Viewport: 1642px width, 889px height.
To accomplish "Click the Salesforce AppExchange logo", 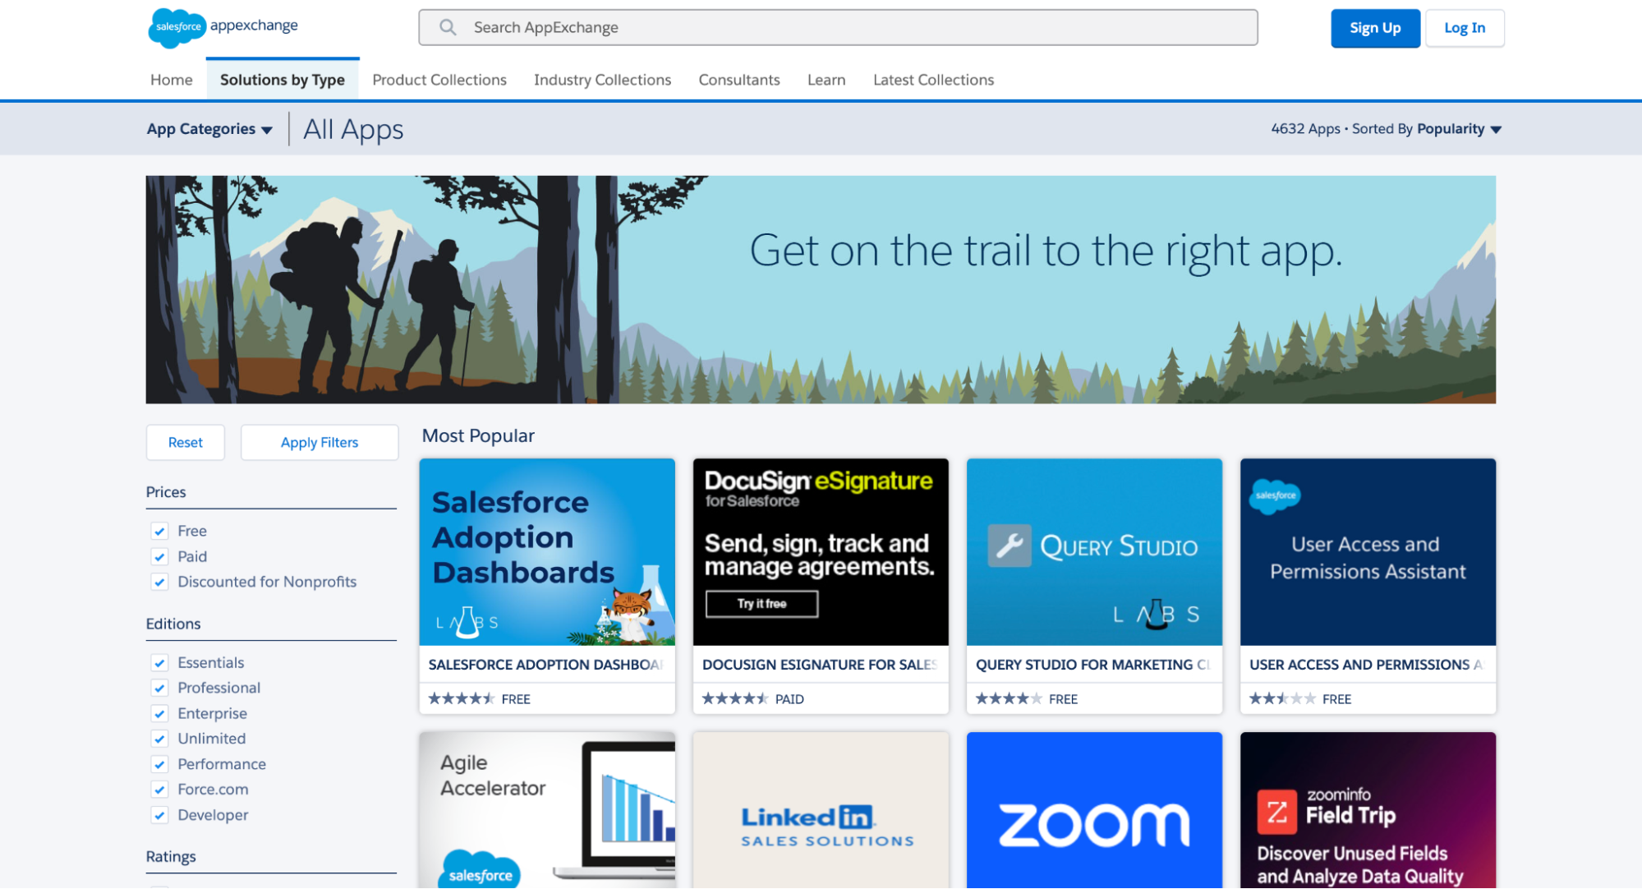I will 223,28.
